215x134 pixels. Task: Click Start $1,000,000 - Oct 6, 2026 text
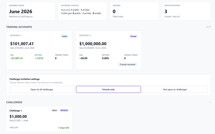(92, 48)
